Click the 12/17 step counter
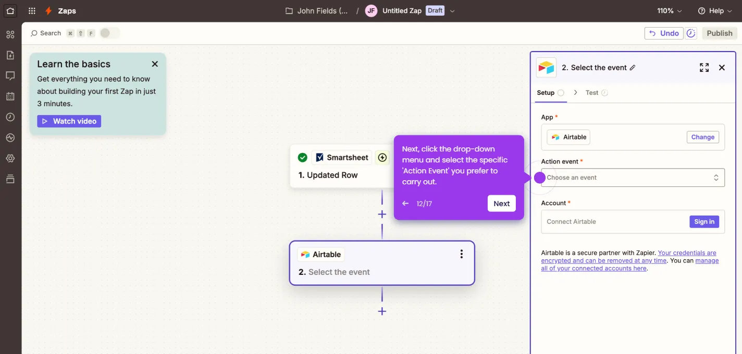The height and width of the screenshot is (354, 742). tap(424, 204)
